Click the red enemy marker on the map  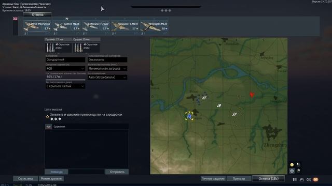[x=252, y=95]
